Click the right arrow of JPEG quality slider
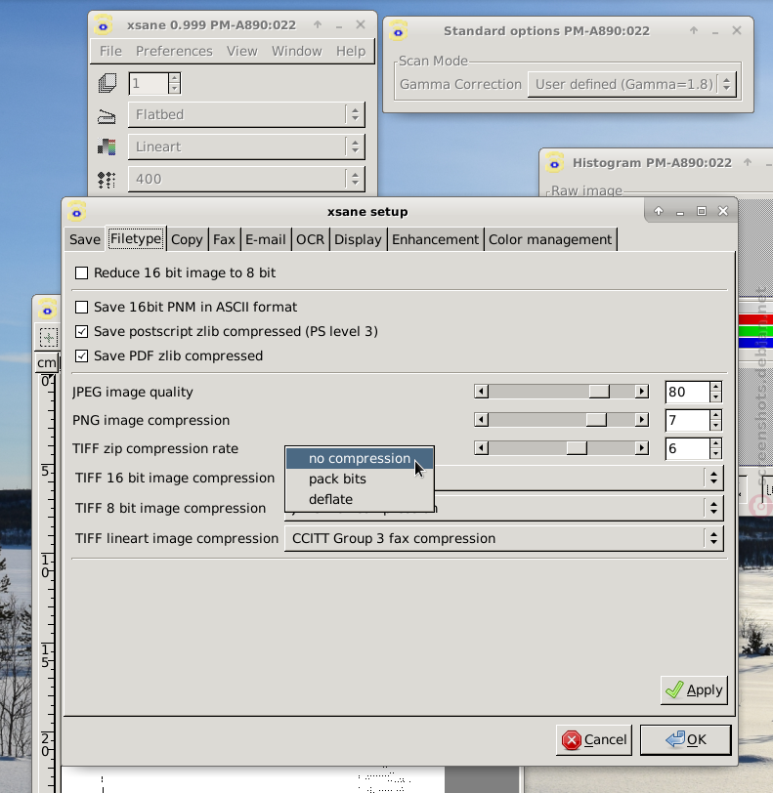The height and width of the screenshot is (793, 773). [641, 392]
